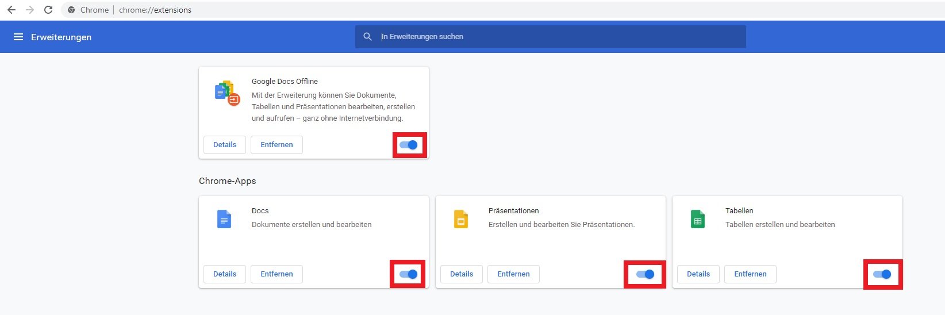Open Details for Google Docs Offline
The height and width of the screenshot is (315, 945).
point(225,145)
